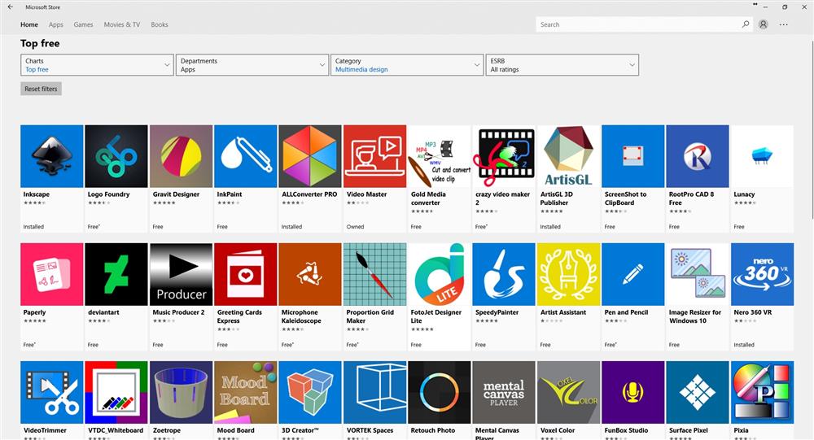Click the Voxel Color app icon
Screen dimensions: 814x440
click(568, 392)
